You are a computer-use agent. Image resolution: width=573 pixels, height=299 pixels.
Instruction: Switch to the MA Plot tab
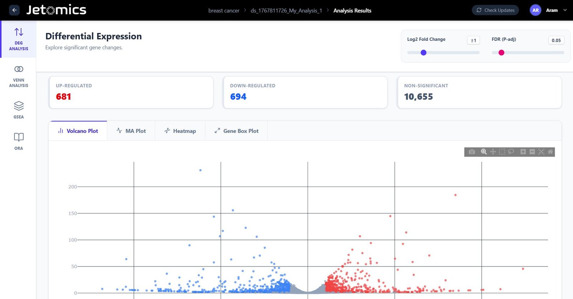[x=131, y=131]
